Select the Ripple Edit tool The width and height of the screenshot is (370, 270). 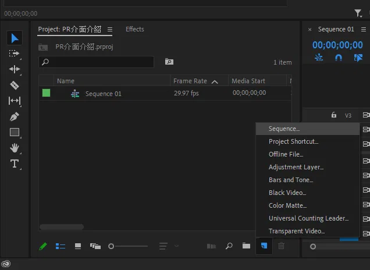pyautogui.click(x=15, y=69)
